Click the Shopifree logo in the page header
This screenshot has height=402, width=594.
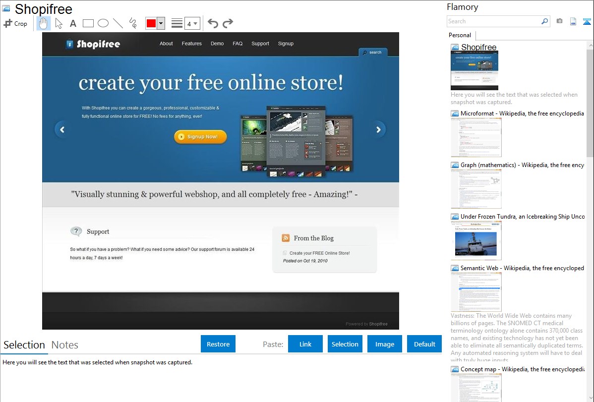click(93, 44)
